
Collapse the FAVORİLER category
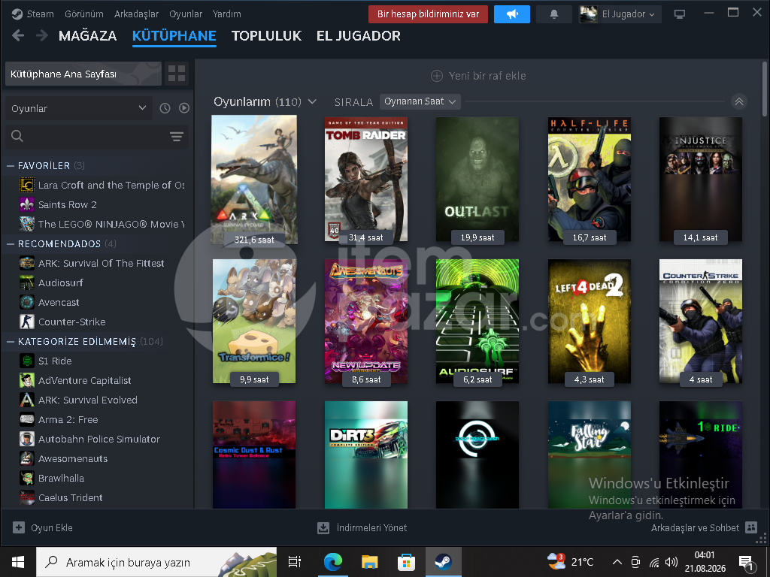click(10, 166)
